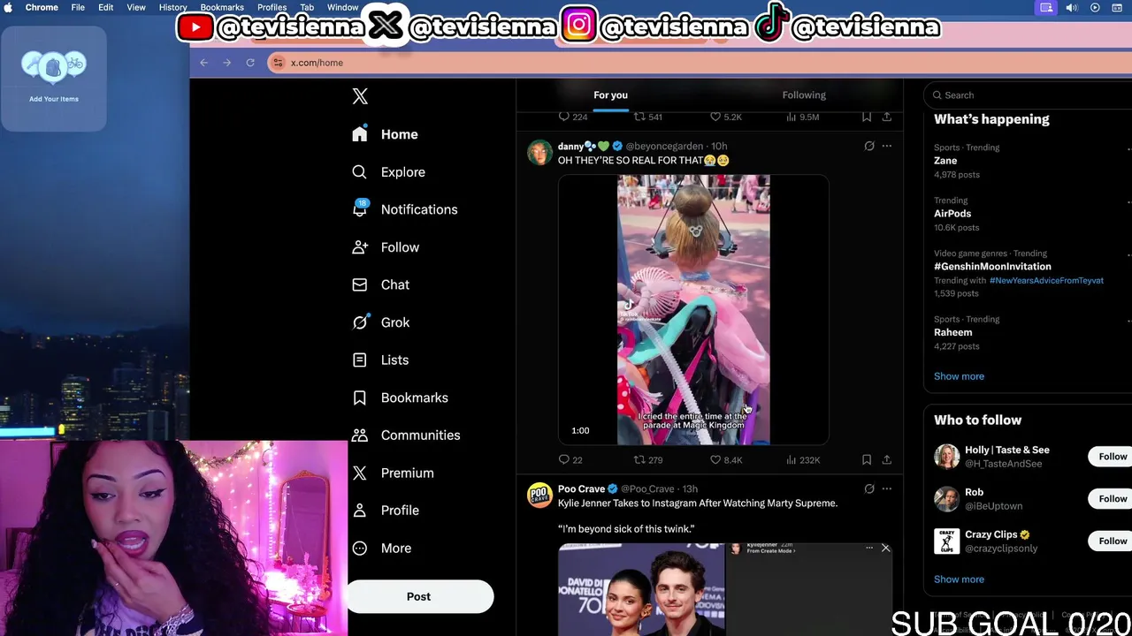Click the X logo in sidebar

(360, 96)
